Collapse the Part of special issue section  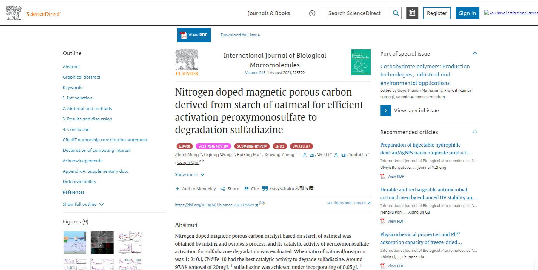click(475, 53)
